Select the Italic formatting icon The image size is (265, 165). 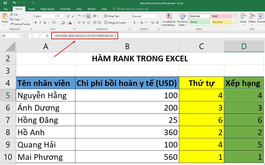coord(40,22)
